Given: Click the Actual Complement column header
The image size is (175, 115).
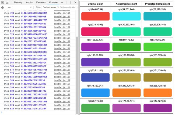Looking at the screenshot, I should (x=126, y=4).
